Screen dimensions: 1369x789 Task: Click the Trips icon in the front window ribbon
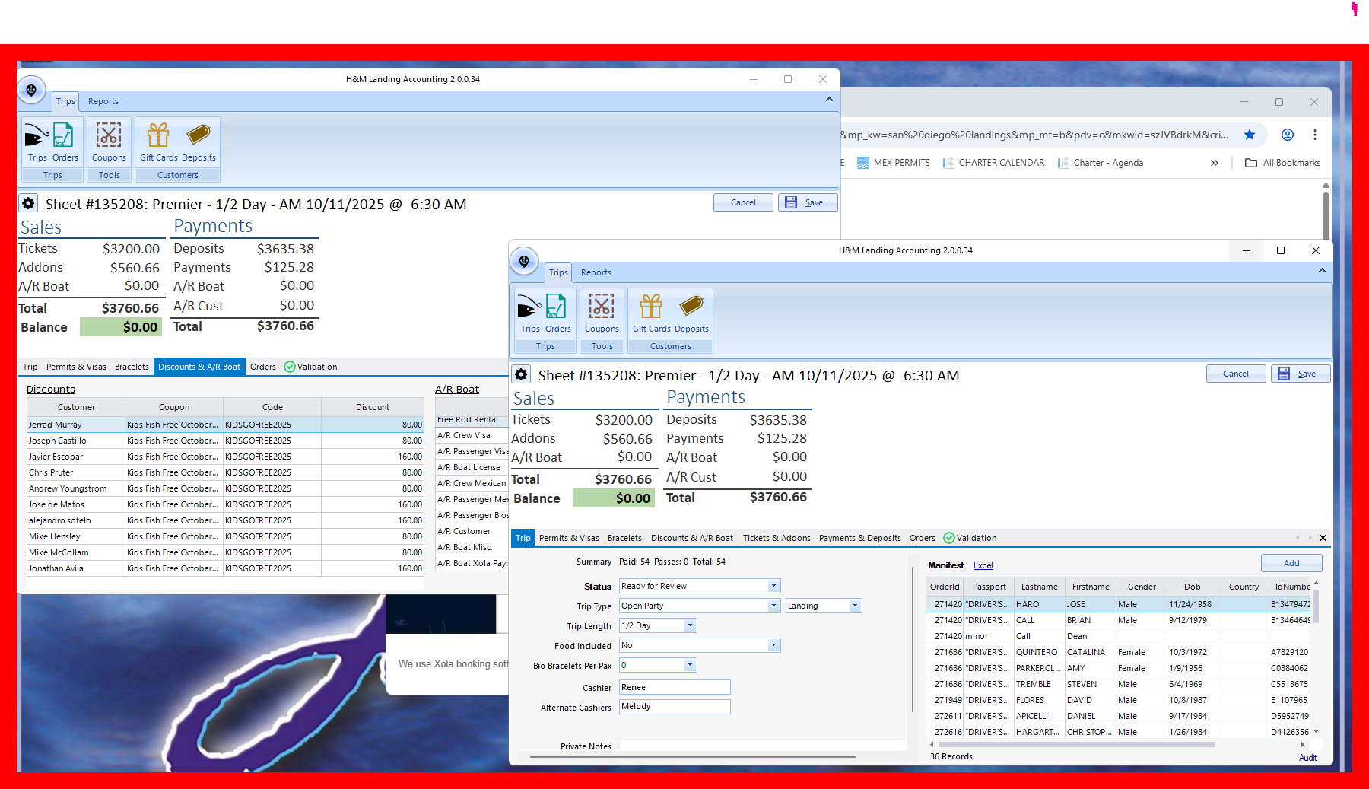click(x=529, y=308)
